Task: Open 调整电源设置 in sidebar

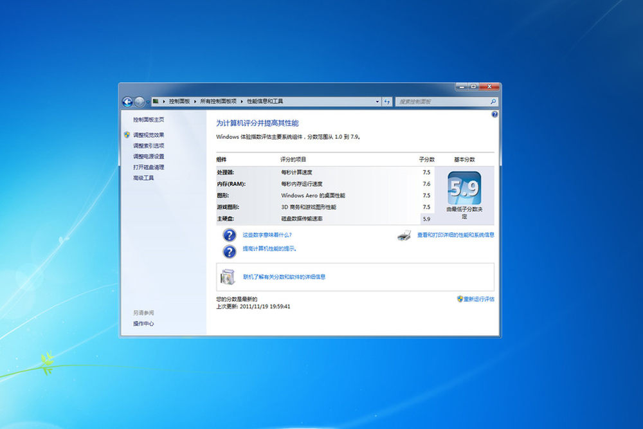Action: click(x=149, y=156)
